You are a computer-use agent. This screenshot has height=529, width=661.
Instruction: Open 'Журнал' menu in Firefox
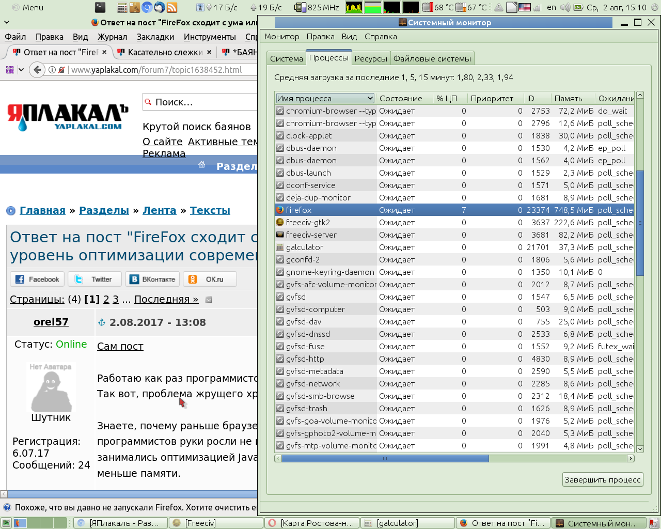(x=112, y=37)
